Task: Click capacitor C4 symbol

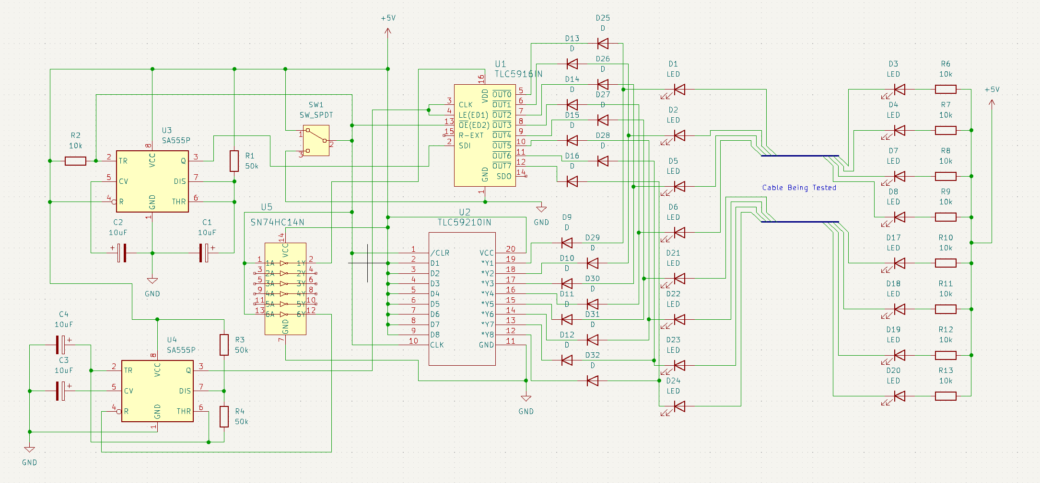Action: pos(60,345)
